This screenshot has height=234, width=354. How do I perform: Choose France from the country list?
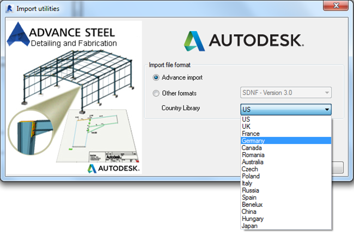pyautogui.click(x=286, y=134)
